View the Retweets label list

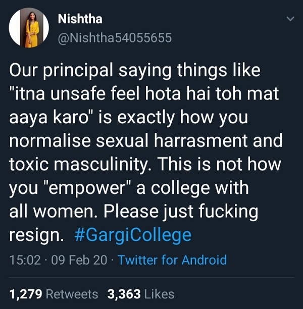pyautogui.click(x=72, y=294)
